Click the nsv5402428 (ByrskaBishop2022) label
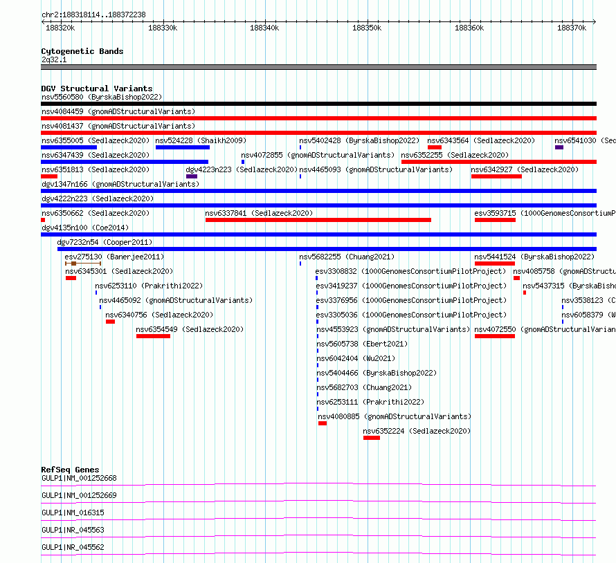The height and width of the screenshot is (563, 616). pos(359,140)
